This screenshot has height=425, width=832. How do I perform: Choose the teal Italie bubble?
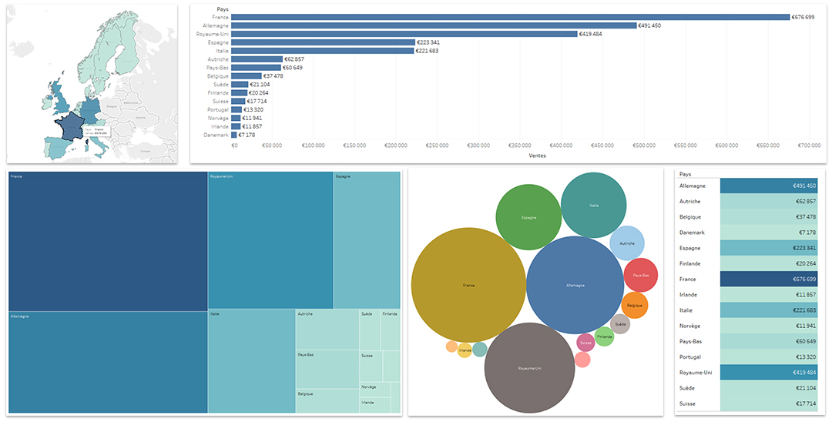point(593,206)
